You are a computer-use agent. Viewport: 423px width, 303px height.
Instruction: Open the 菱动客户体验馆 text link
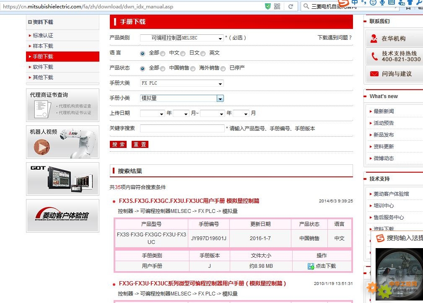pyautogui.click(x=391, y=194)
